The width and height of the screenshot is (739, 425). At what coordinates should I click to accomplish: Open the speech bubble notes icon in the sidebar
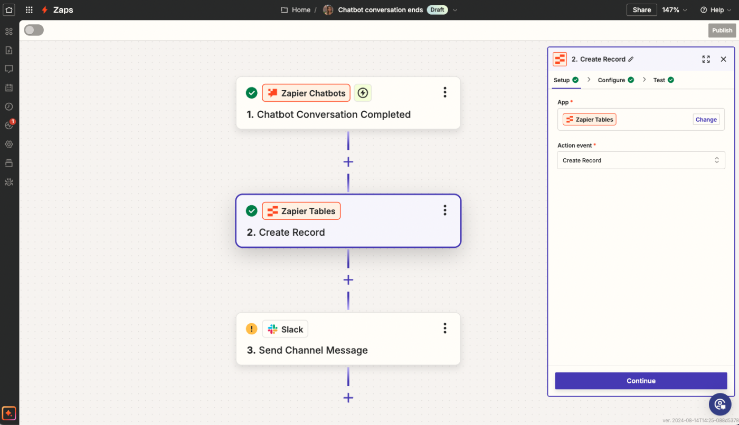pyautogui.click(x=9, y=69)
